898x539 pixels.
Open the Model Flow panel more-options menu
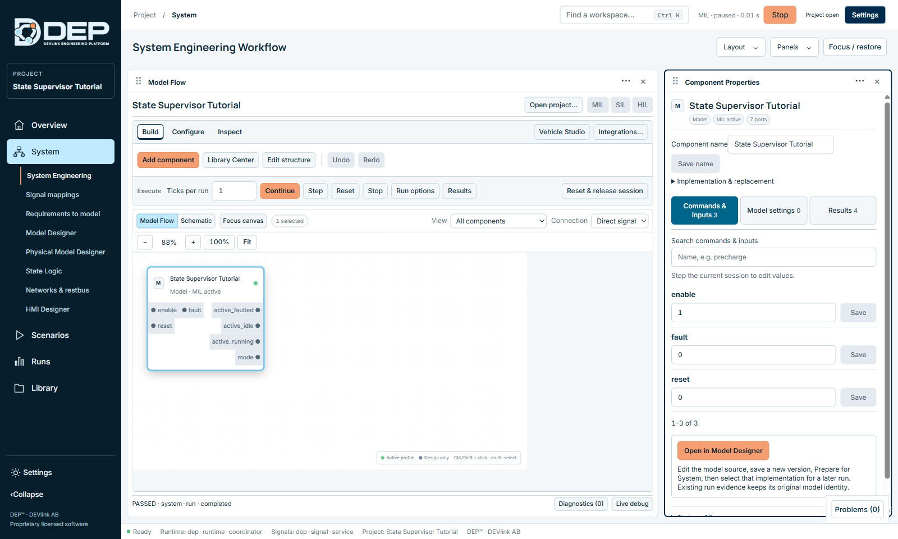626,81
